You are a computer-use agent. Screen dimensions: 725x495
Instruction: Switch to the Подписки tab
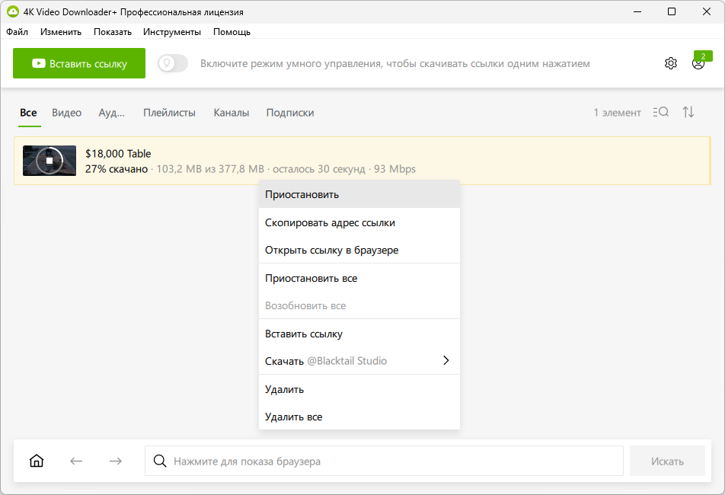click(290, 113)
